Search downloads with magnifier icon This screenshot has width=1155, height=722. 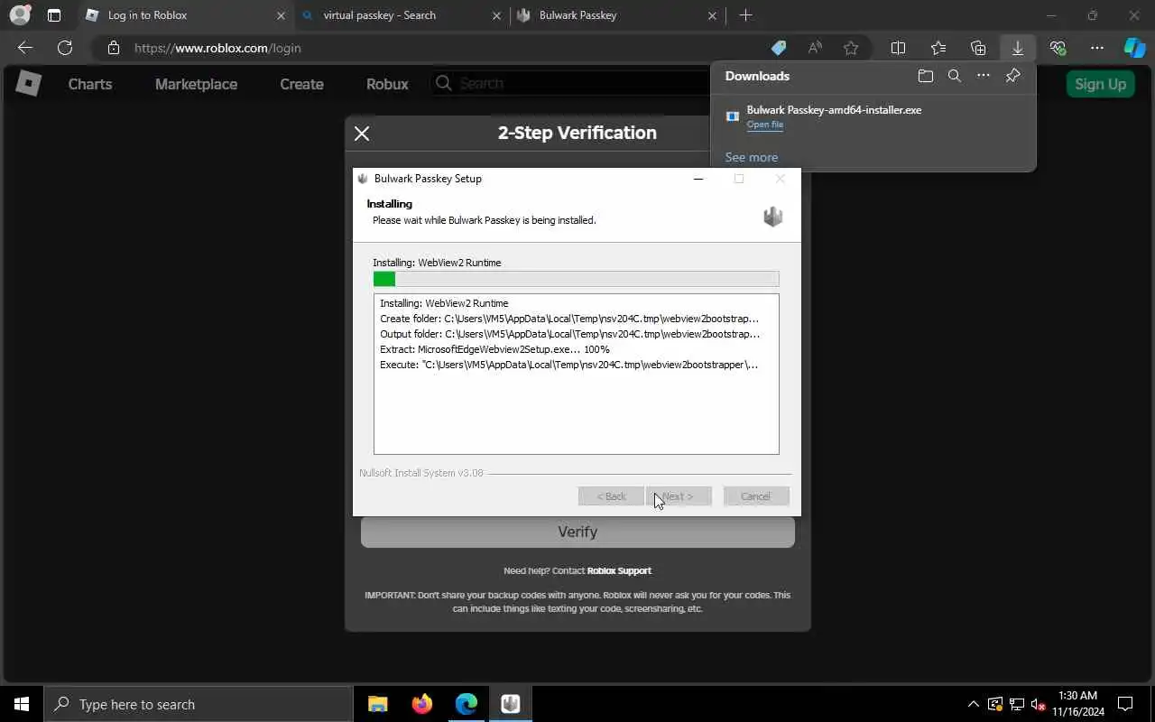coord(954,76)
